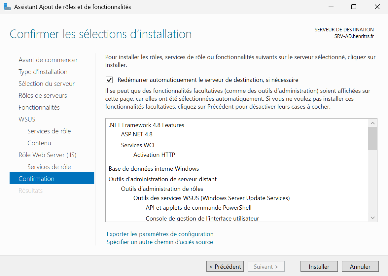Select Base de données interne Windows
Screen dimensions: 388x276
[154, 169]
